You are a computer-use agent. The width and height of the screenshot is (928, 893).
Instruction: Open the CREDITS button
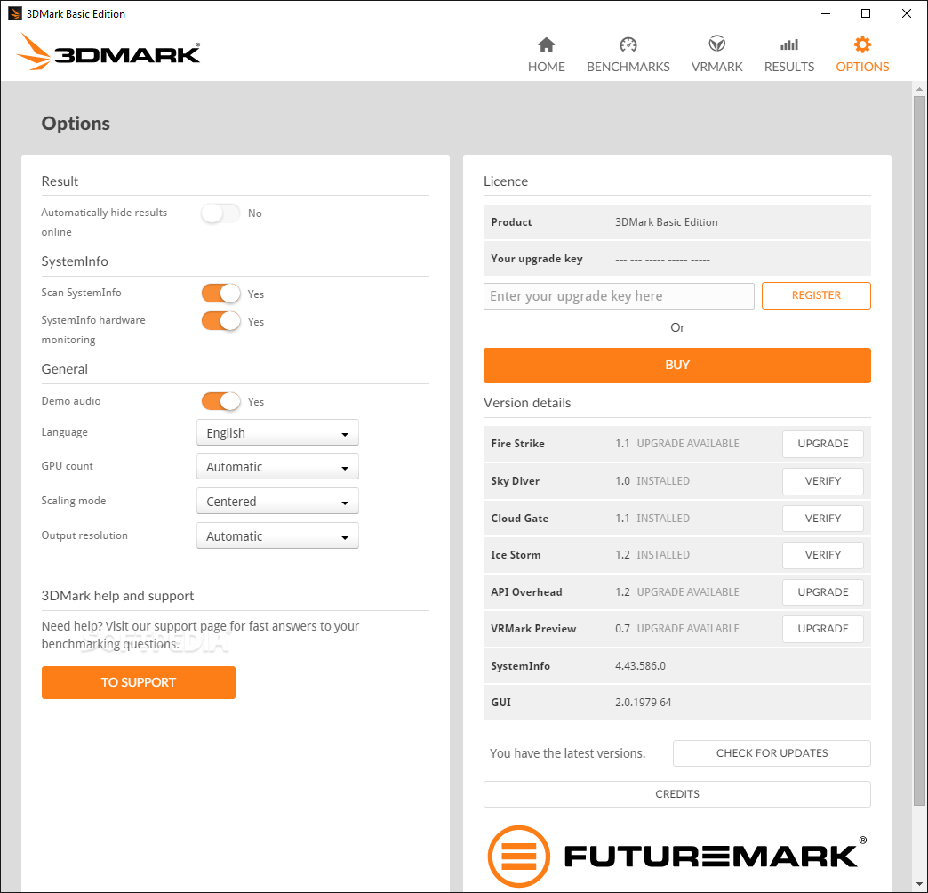(677, 794)
